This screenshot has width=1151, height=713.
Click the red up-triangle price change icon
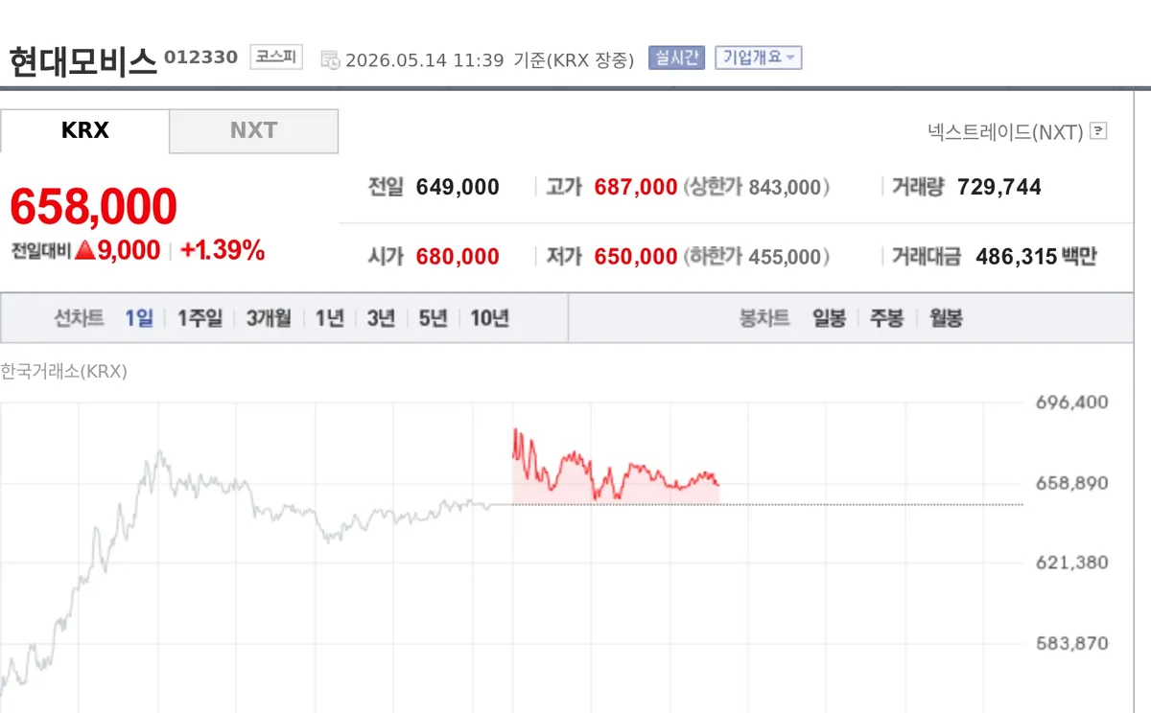84,251
